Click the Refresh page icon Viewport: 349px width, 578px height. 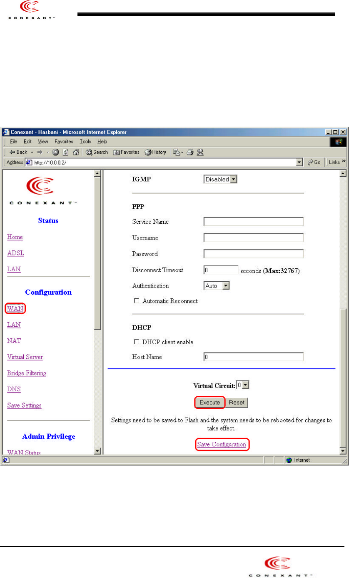tap(66, 152)
